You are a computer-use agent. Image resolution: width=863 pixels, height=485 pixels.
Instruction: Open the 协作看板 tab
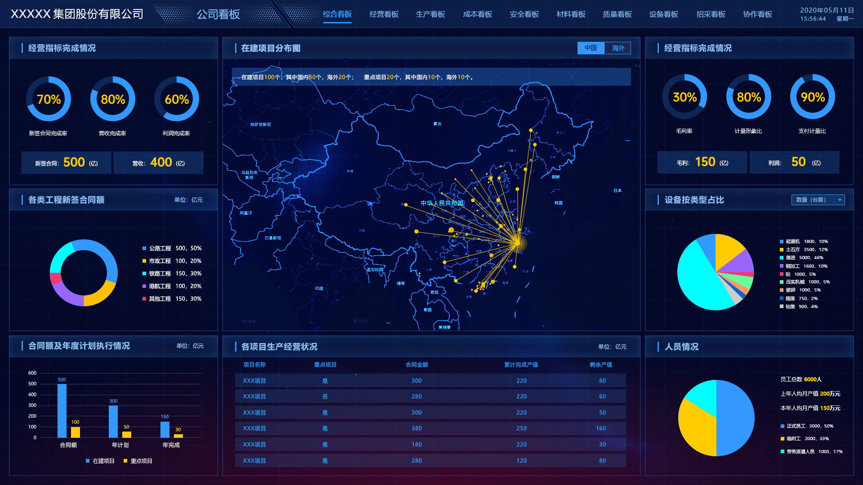[757, 14]
